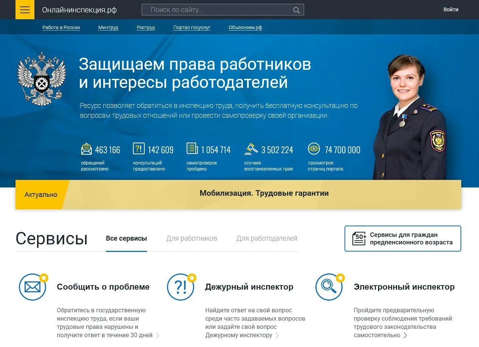Open Объясняем.рф link

[246, 28]
